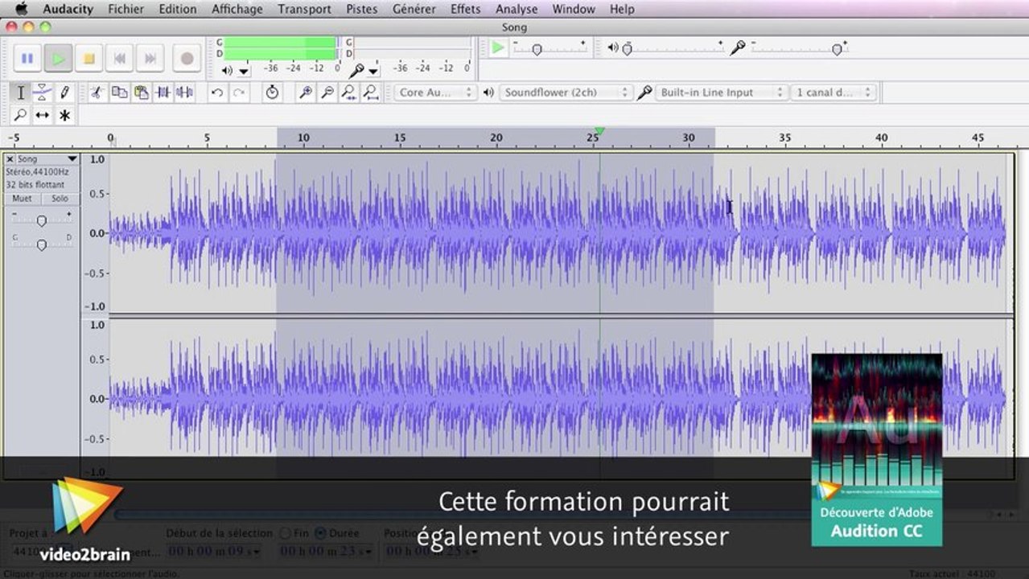The width and height of the screenshot is (1029, 579).
Task: Open the output meter dropdown arrow
Action: click(x=244, y=71)
